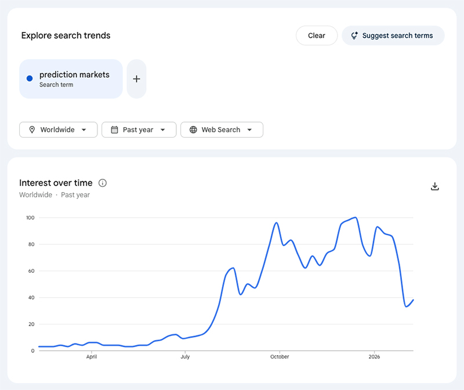Open the Worldwide location dropdown
The image size is (464, 390).
coord(59,129)
